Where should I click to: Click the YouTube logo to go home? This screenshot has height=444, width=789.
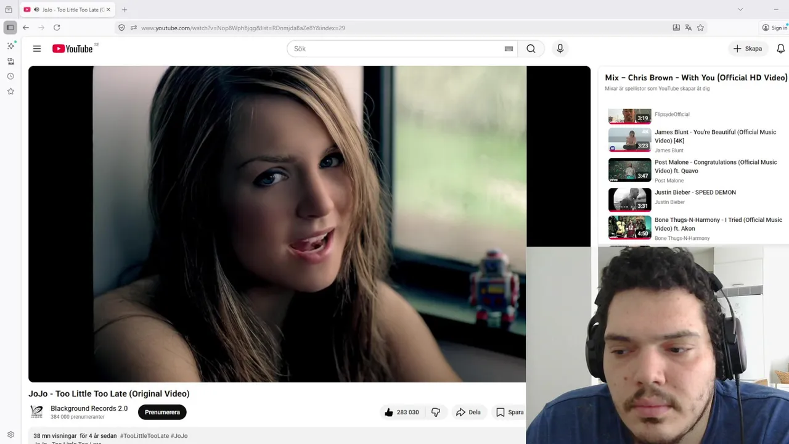[73, 49]
